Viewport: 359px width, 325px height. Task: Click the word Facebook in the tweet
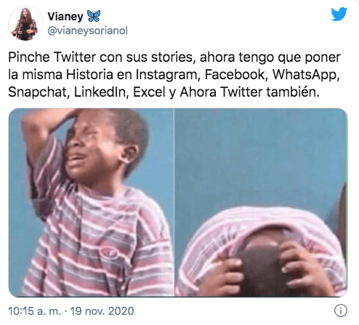tap(235, 74)
